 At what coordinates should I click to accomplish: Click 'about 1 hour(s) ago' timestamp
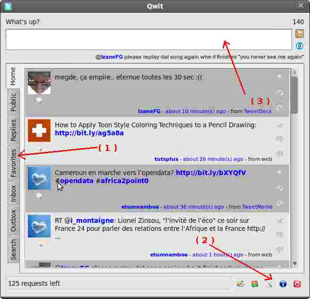(x=217, y=255)
